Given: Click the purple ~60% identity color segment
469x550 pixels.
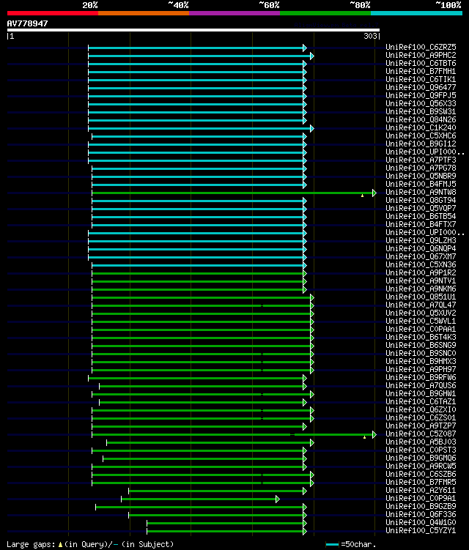Looking at the screenshot, I should (x=234, y=13).
